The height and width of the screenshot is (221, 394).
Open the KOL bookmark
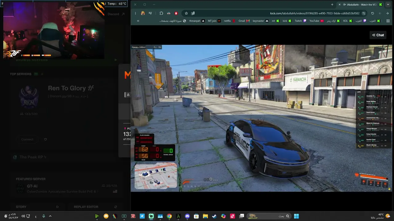(x=348, y=21)
